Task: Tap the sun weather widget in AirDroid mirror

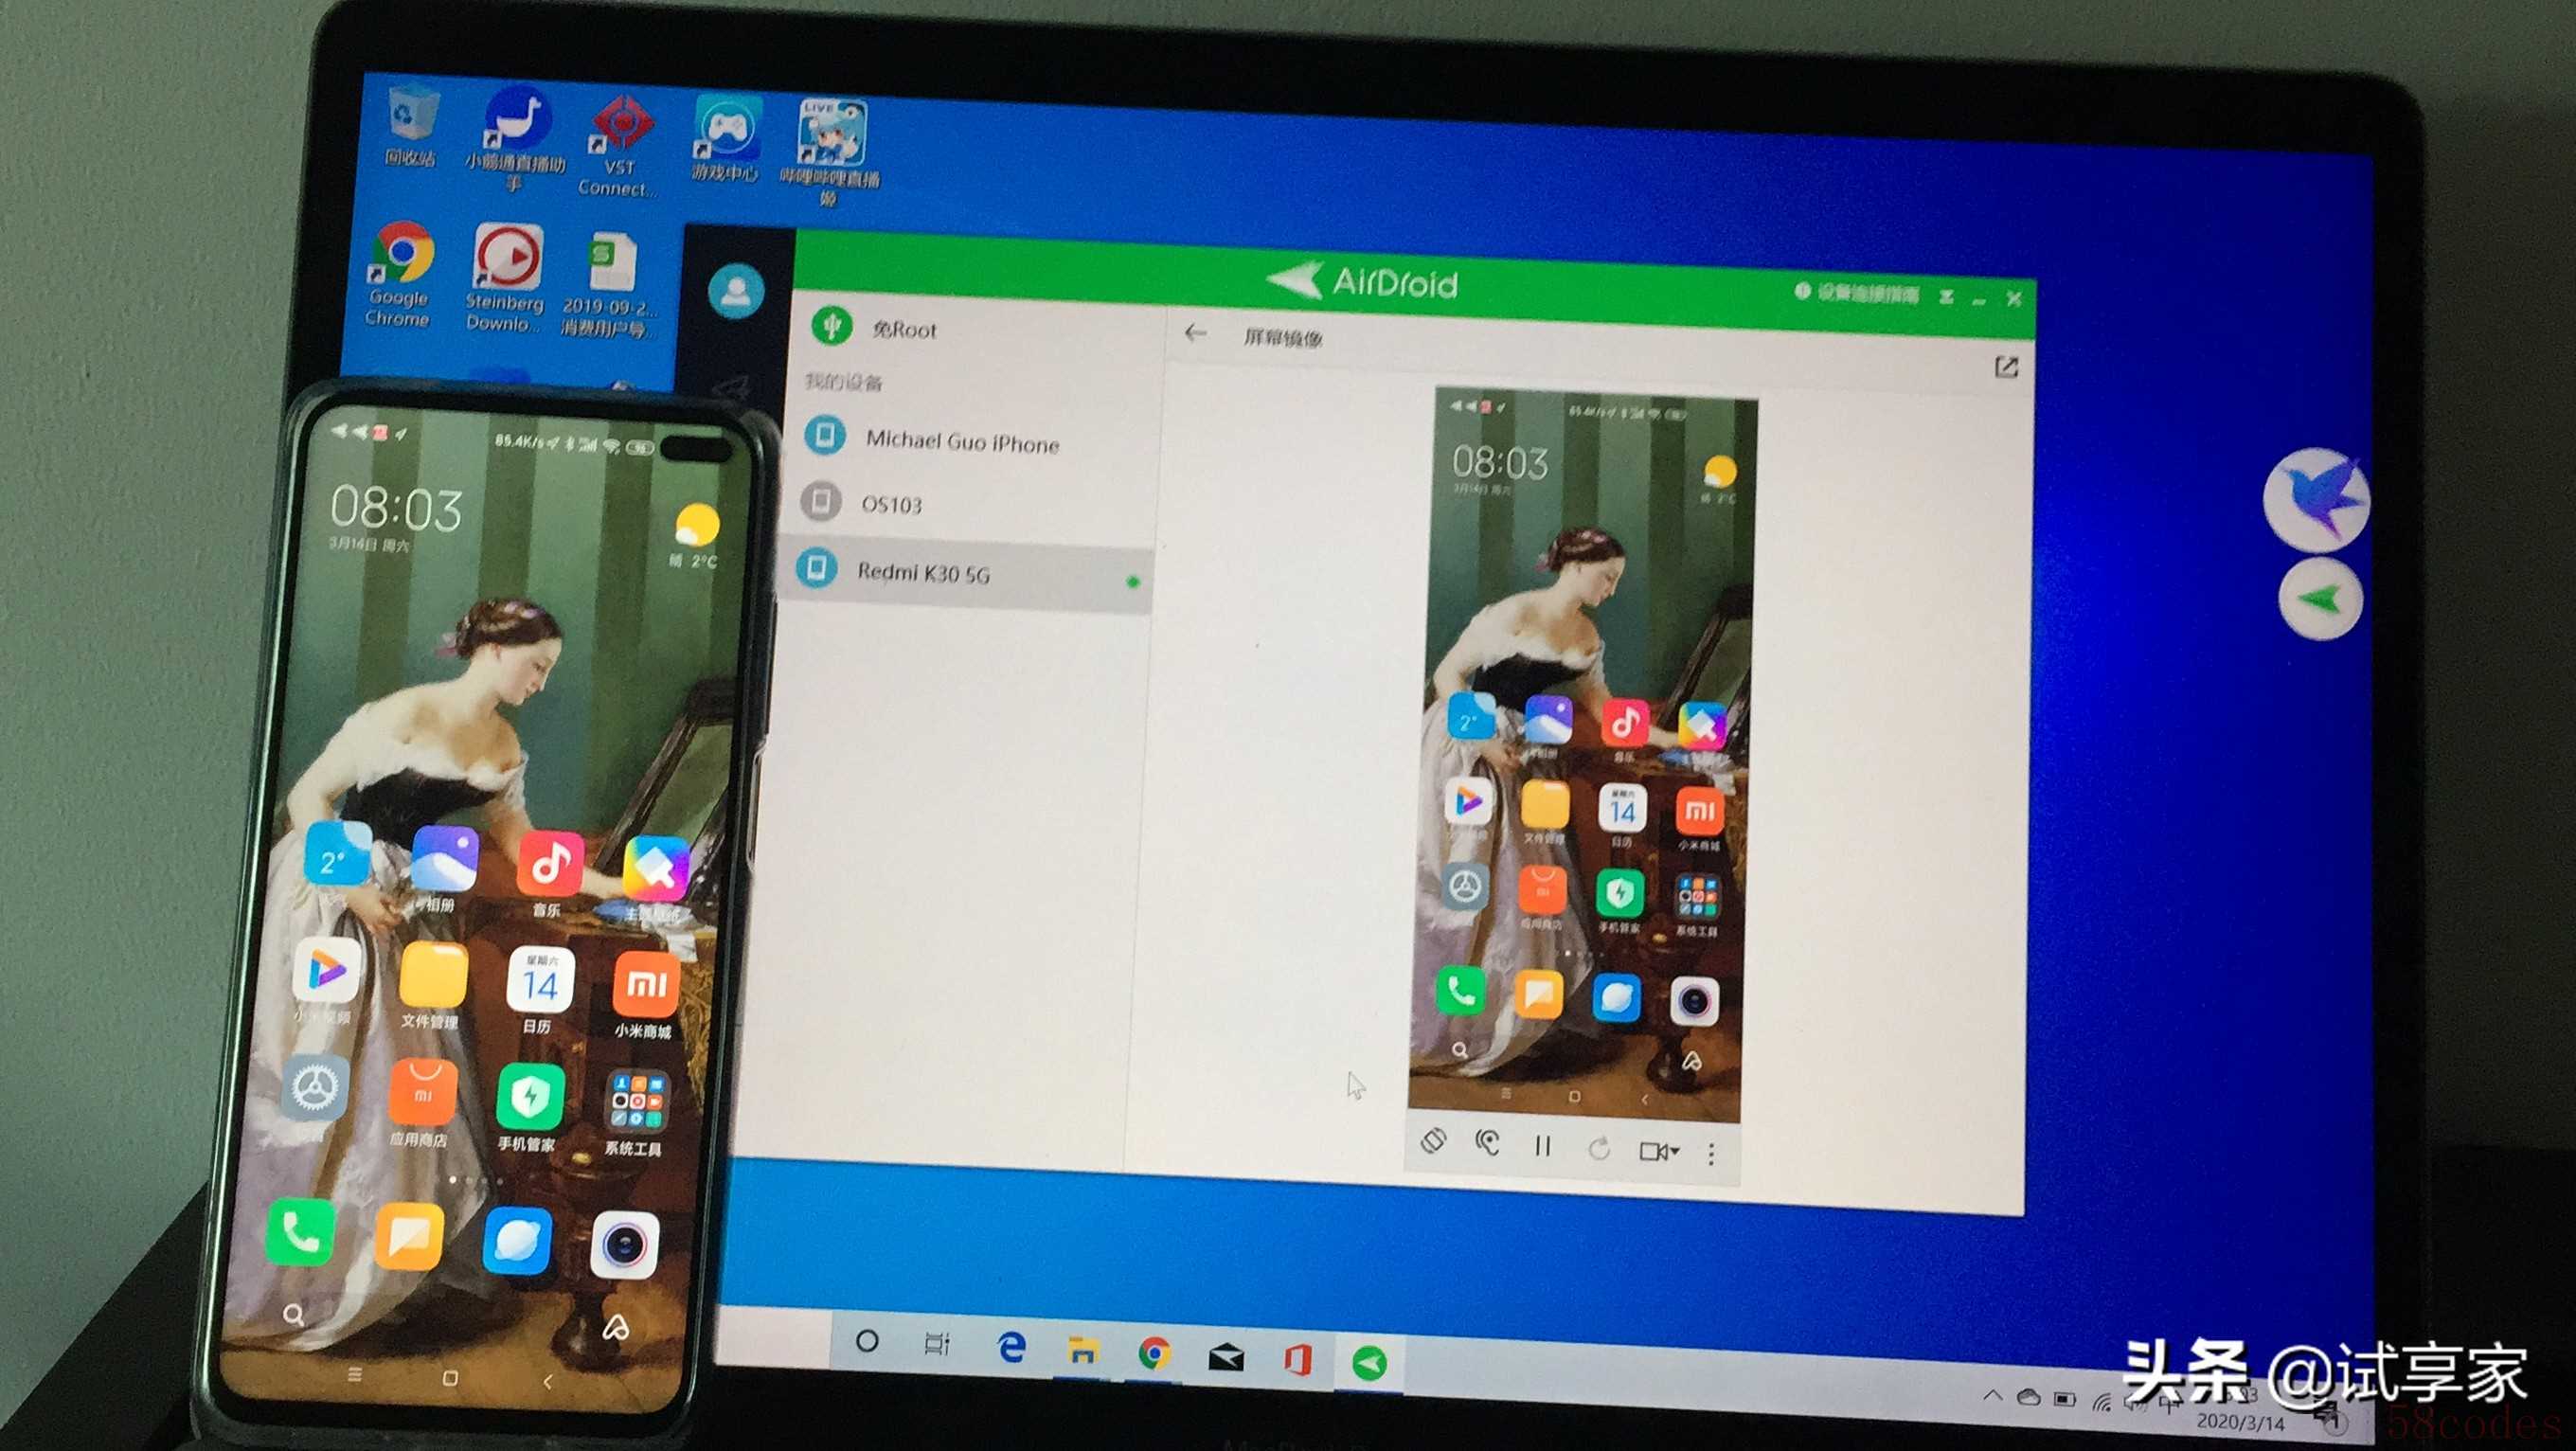Action: pos(1719,471)
